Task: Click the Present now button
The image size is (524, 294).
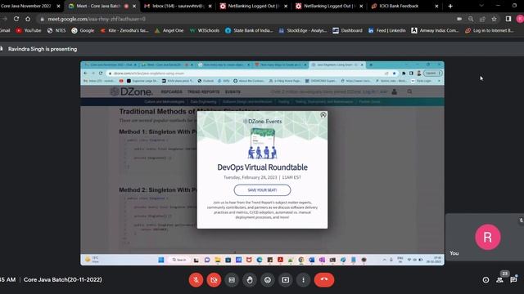Action: coord(286,280)
